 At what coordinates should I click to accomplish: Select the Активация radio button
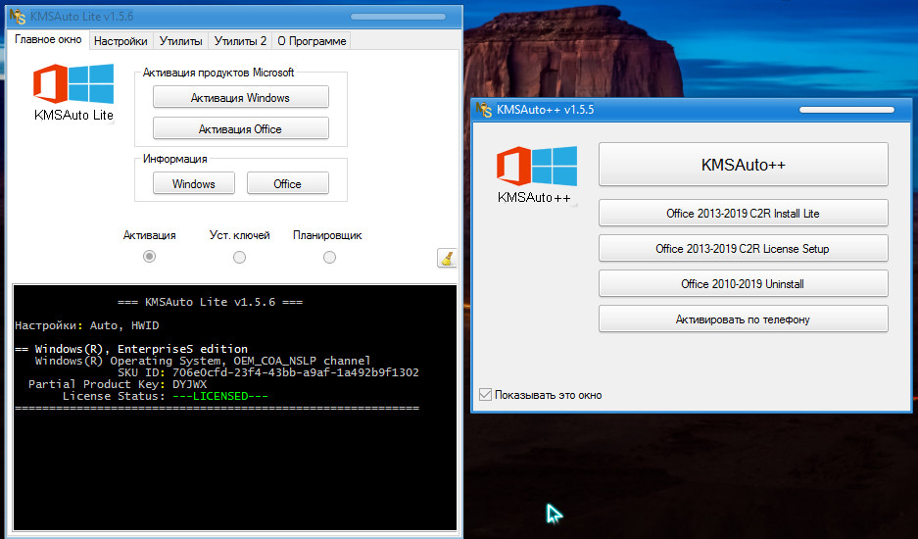[149, 257]
